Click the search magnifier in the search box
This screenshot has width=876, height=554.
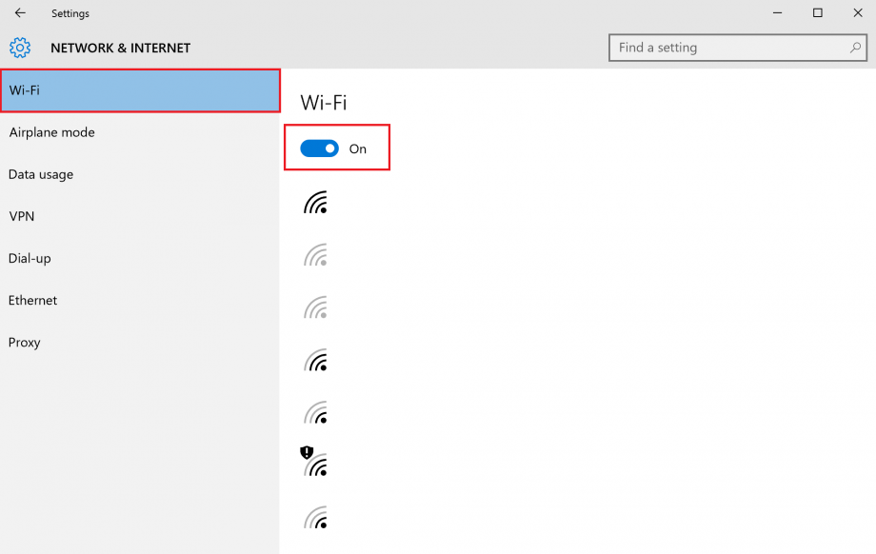(x=855, y=47)
